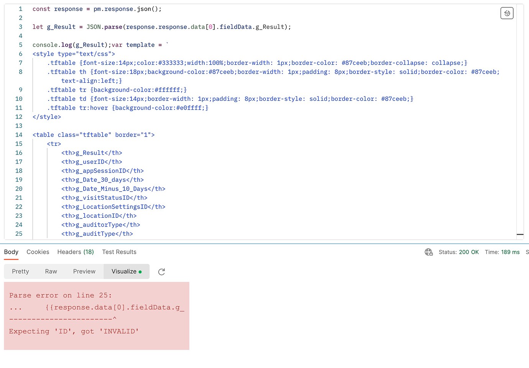
Task: Click the network security globe icon
Action: pos(429,252)
